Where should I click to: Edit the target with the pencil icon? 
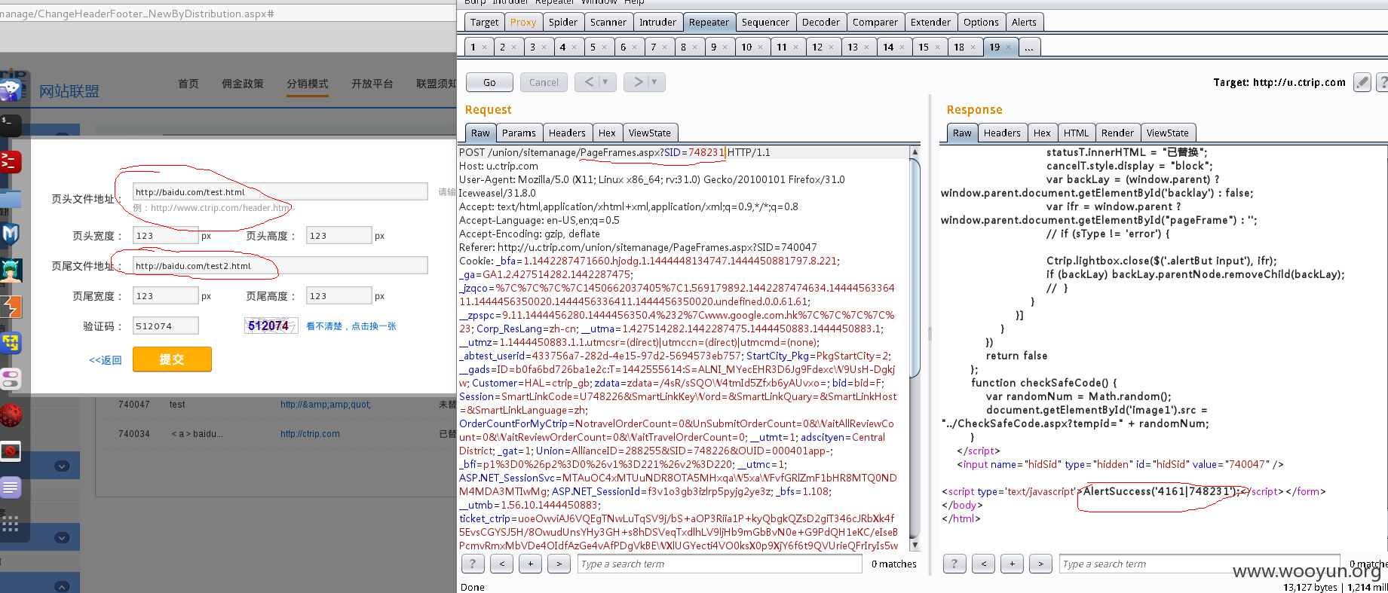pos(1362,82)
